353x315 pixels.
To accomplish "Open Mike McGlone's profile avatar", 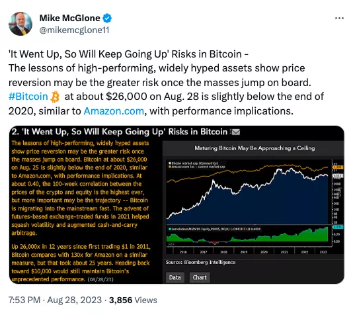I will [x=20, y=24].
